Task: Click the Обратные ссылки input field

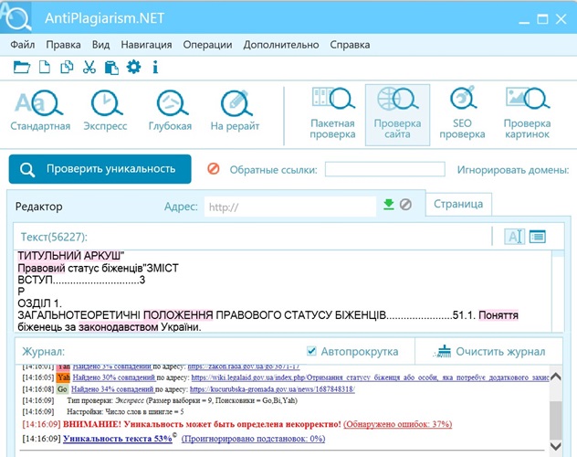Action: pos(385,169)
